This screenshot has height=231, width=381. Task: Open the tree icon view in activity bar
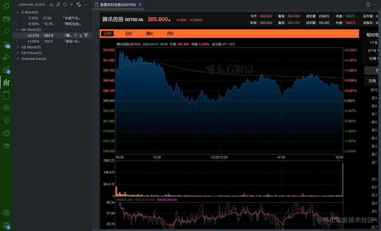tap(6, 120)
